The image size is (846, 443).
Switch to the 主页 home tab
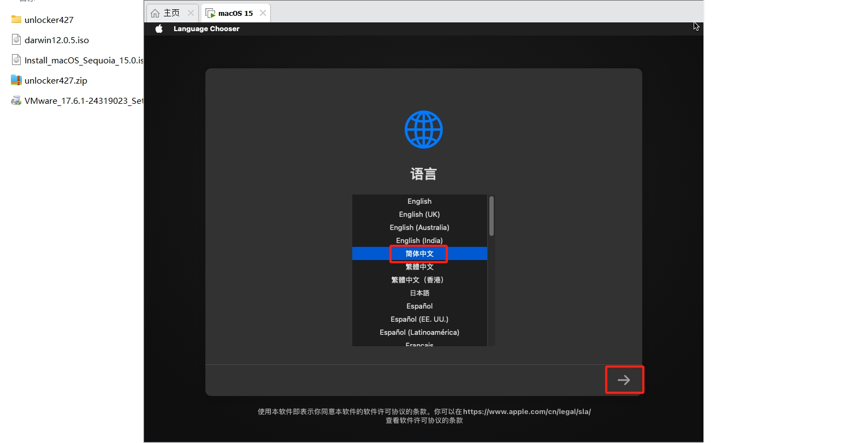pos(166,13)
